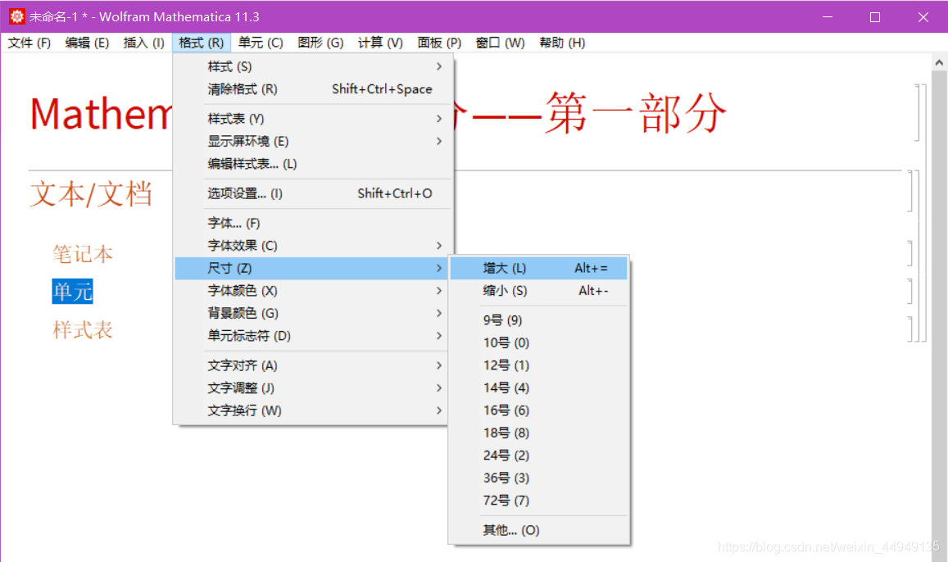This screenshot has width=948, height=562.
Task: Open 选项设置... (I) dialog
Action: click(312, 193)
